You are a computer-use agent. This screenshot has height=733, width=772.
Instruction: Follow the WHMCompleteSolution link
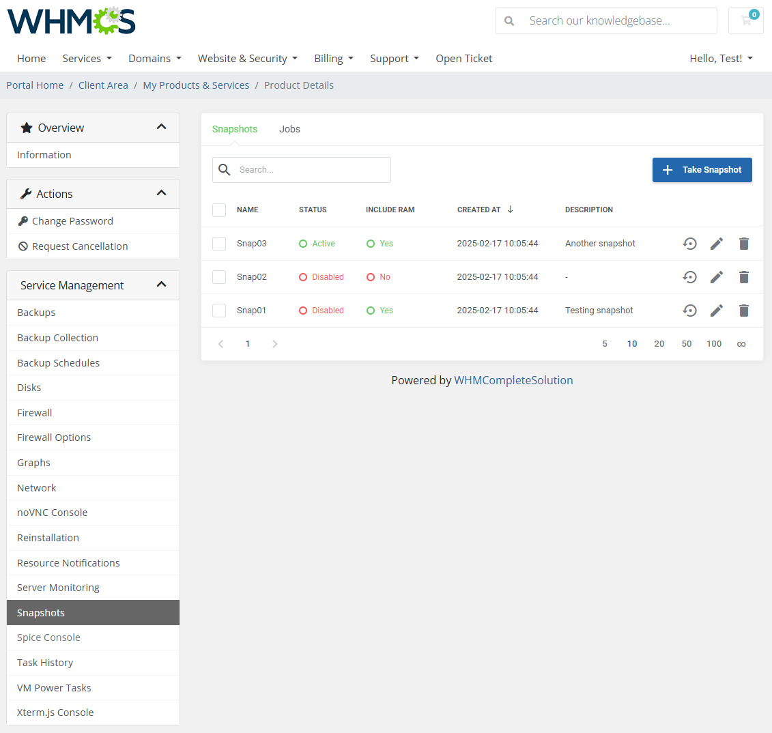click(513, 380)
